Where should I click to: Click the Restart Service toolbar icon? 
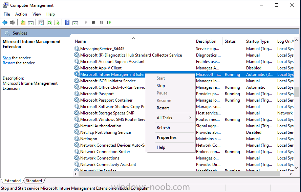(109, 22)
